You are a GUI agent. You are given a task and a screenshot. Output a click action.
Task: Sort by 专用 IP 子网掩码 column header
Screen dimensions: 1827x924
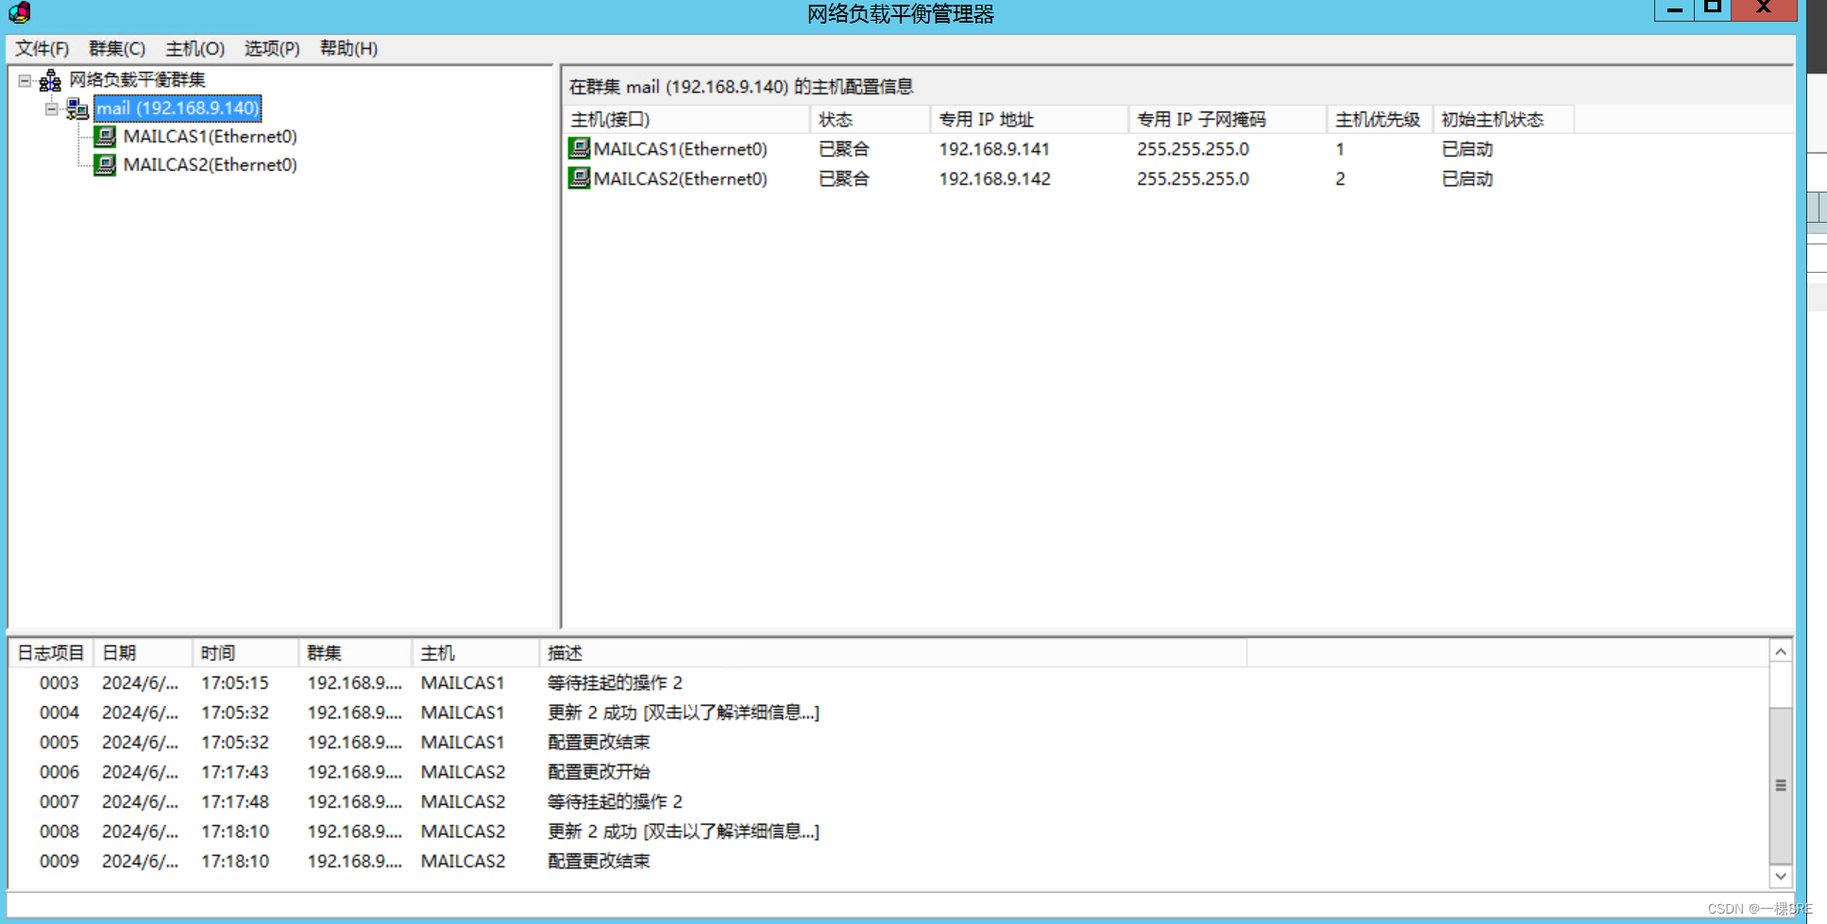click(1227, 120)
